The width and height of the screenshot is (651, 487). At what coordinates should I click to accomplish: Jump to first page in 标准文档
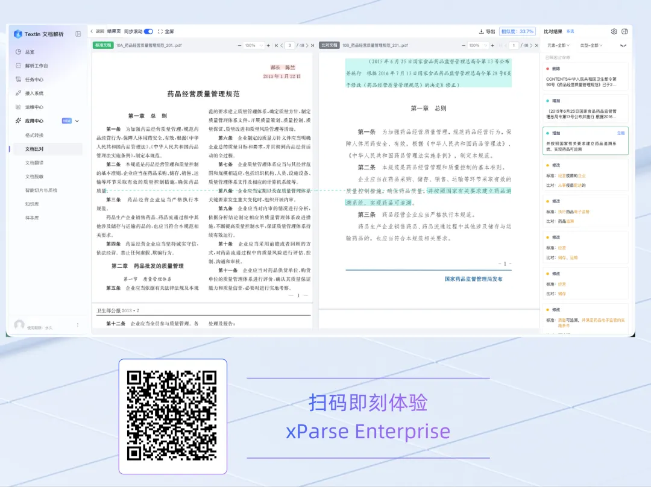pyautogui.click(x=276, y=45)
